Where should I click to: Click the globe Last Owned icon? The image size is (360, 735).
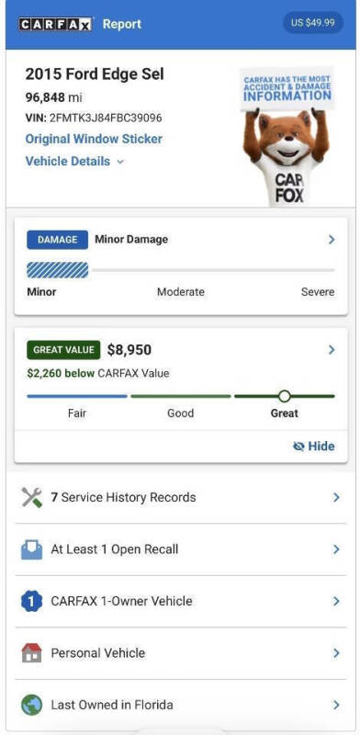[x=32, y=705]
